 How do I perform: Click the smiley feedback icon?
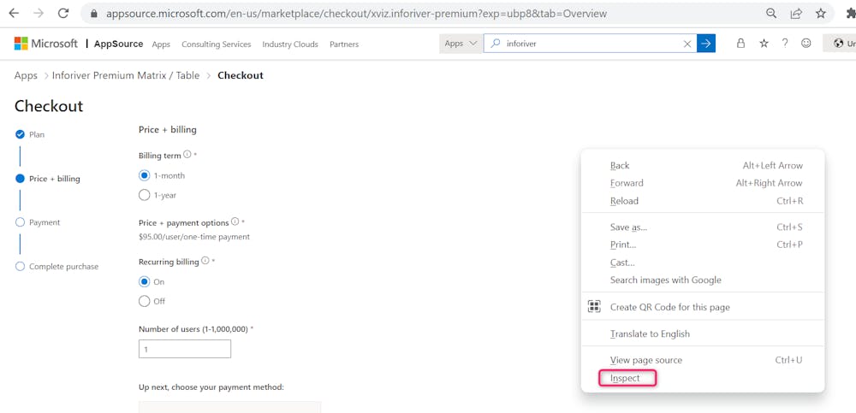(x=805, y=44)
